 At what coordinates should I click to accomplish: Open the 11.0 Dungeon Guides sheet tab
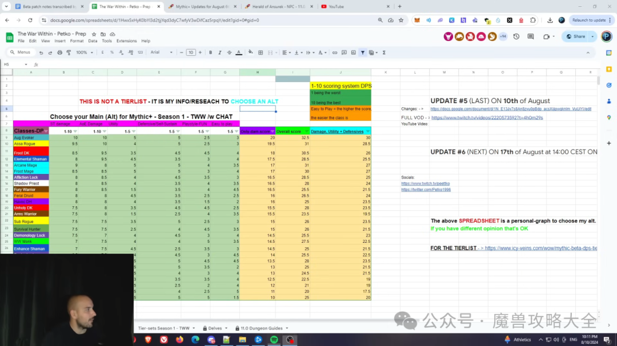click(262, 328)
